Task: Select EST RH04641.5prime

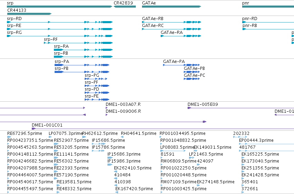Action: coord(122,137)
